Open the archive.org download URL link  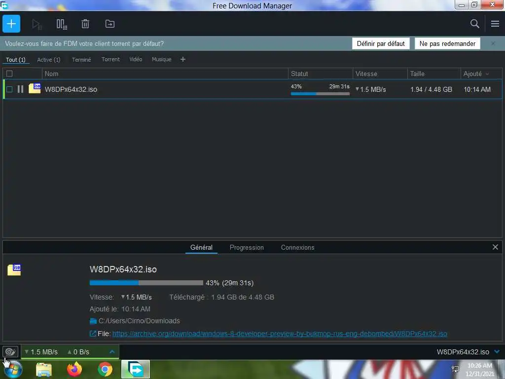pos(280,334)
